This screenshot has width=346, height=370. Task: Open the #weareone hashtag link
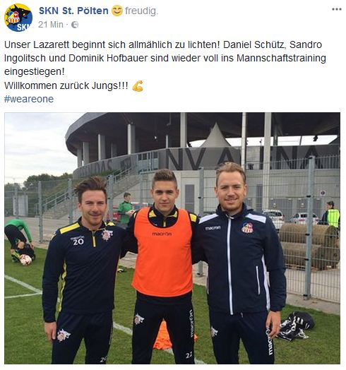tap(29, 99)
